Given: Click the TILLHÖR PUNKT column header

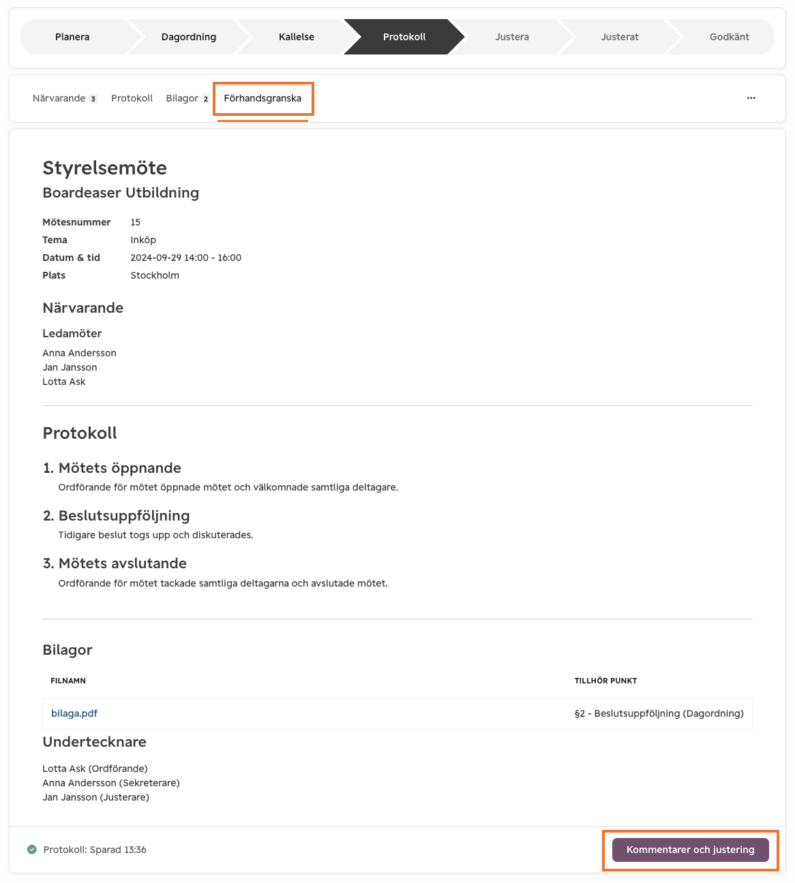Looking at the screenshot, I should point(606,681).
